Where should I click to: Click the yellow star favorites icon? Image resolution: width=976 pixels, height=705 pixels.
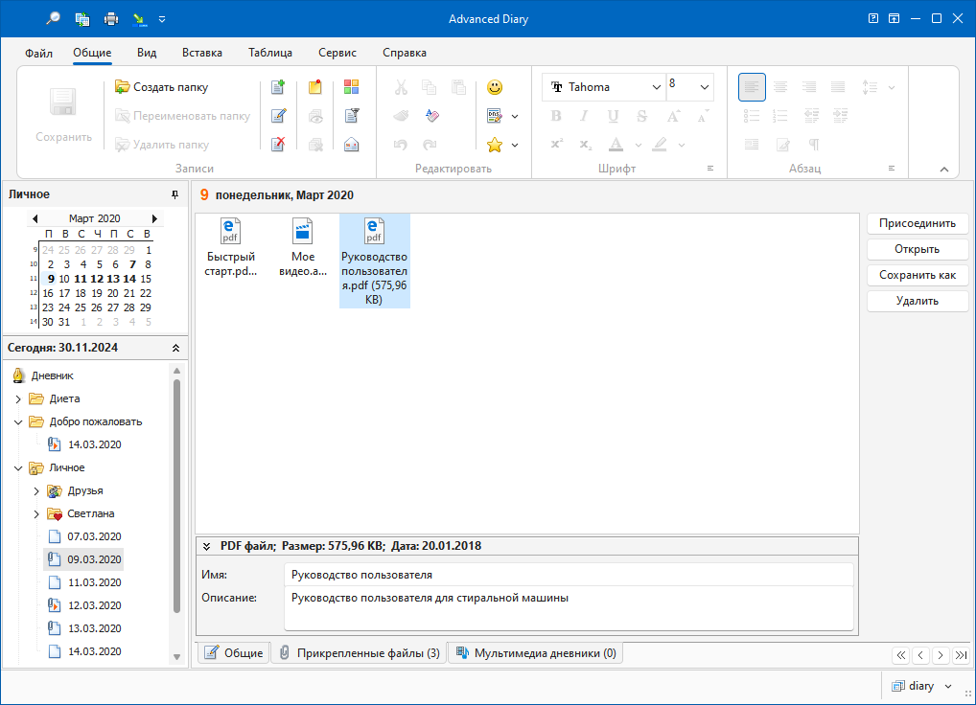[x=495, y=145]
